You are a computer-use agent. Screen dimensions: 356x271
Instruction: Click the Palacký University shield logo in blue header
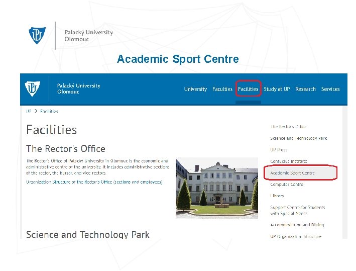click(33, 88)
